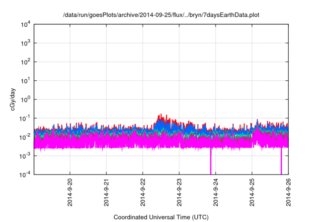Click the 10^0 y-axis tick label

pos(26,100)
